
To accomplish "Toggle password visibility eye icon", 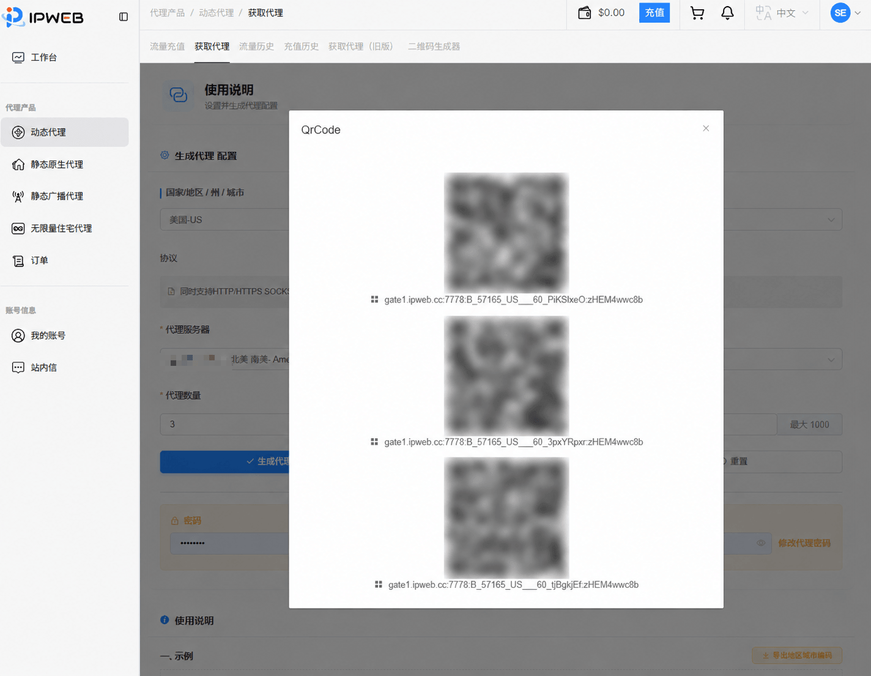I will click(761, 543).
